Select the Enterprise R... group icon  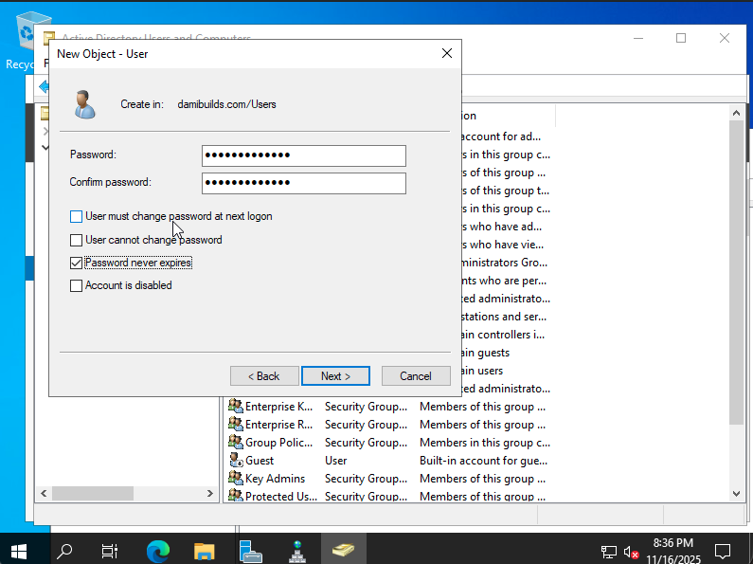pyautogui.click(x=235, y=425)
